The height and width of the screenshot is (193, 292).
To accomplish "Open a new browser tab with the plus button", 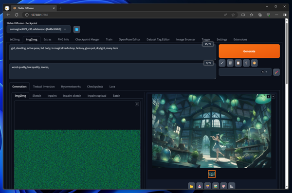I will 60,8.
